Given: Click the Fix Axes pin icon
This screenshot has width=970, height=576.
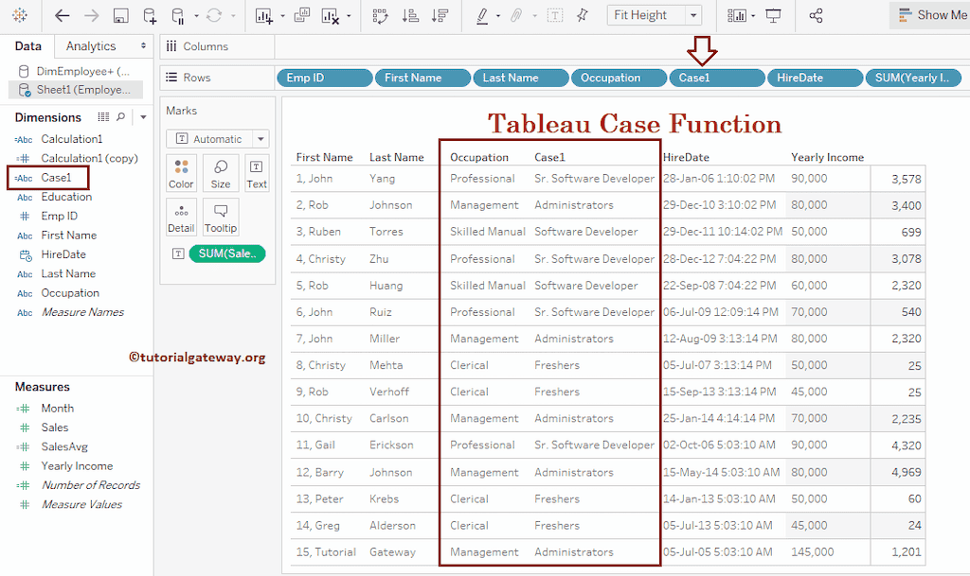Looking at the screenshot, I should [x=583, y=15].
